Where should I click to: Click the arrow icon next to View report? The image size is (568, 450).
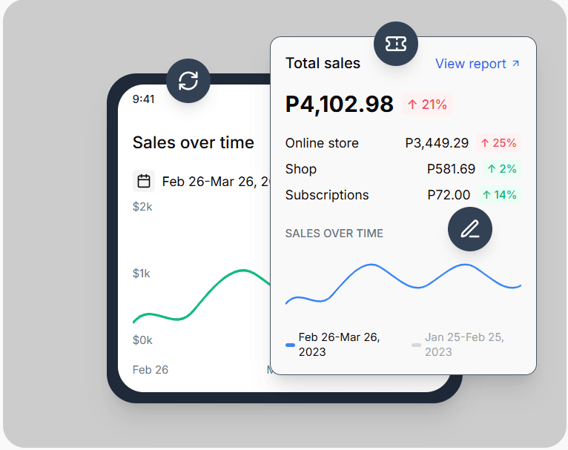point(516,64)
